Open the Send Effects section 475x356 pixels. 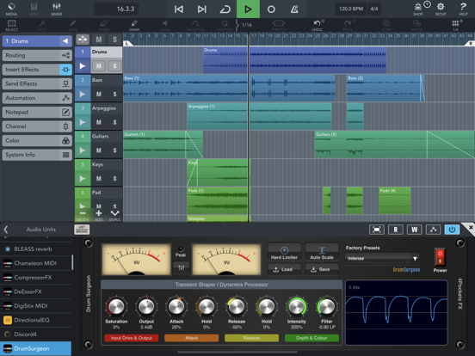point(37,83)
